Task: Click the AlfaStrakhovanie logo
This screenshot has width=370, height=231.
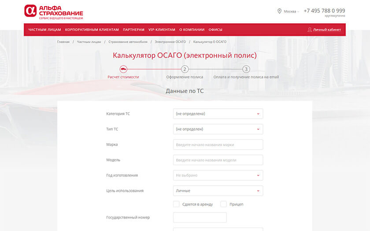Action: click(x=53, y=12)
